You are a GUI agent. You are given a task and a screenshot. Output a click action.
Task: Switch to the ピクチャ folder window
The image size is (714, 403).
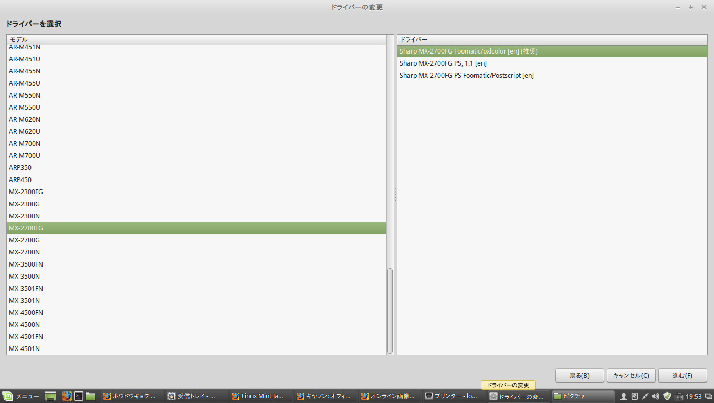pos(583,396)
